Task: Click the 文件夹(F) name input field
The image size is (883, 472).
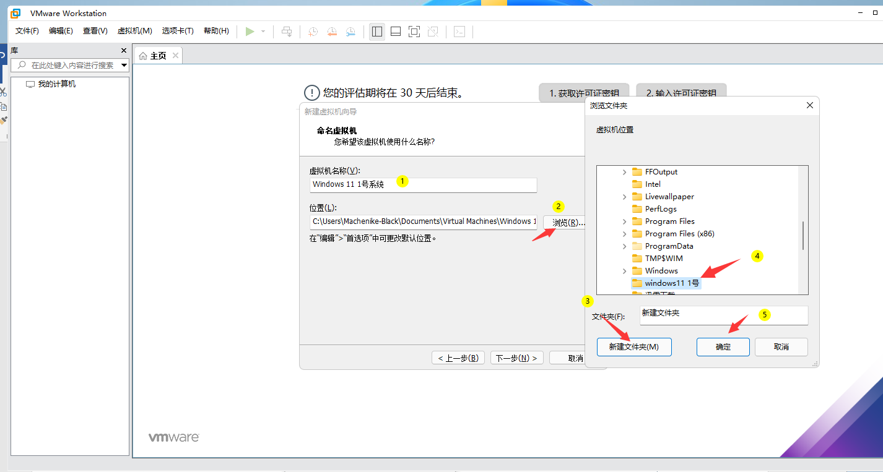Action: 724,315
